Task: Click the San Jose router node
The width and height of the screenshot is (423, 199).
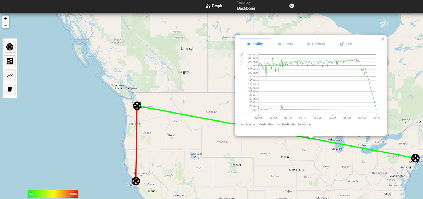Action: tap(136, 181)
